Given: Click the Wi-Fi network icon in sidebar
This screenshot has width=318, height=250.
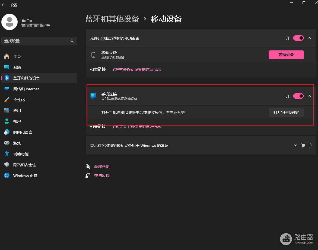Looking at the screenshot, I should click(x=7, y=89).
